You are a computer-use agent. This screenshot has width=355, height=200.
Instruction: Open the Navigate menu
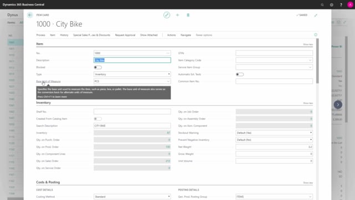pos(186,35)
